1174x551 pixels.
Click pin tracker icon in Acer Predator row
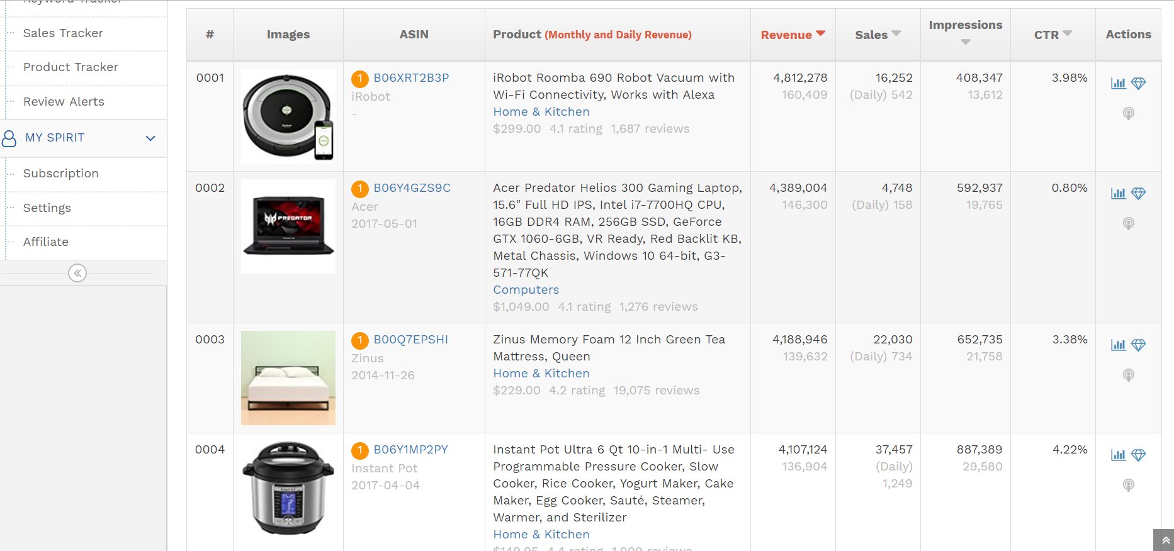point(1129,223)
